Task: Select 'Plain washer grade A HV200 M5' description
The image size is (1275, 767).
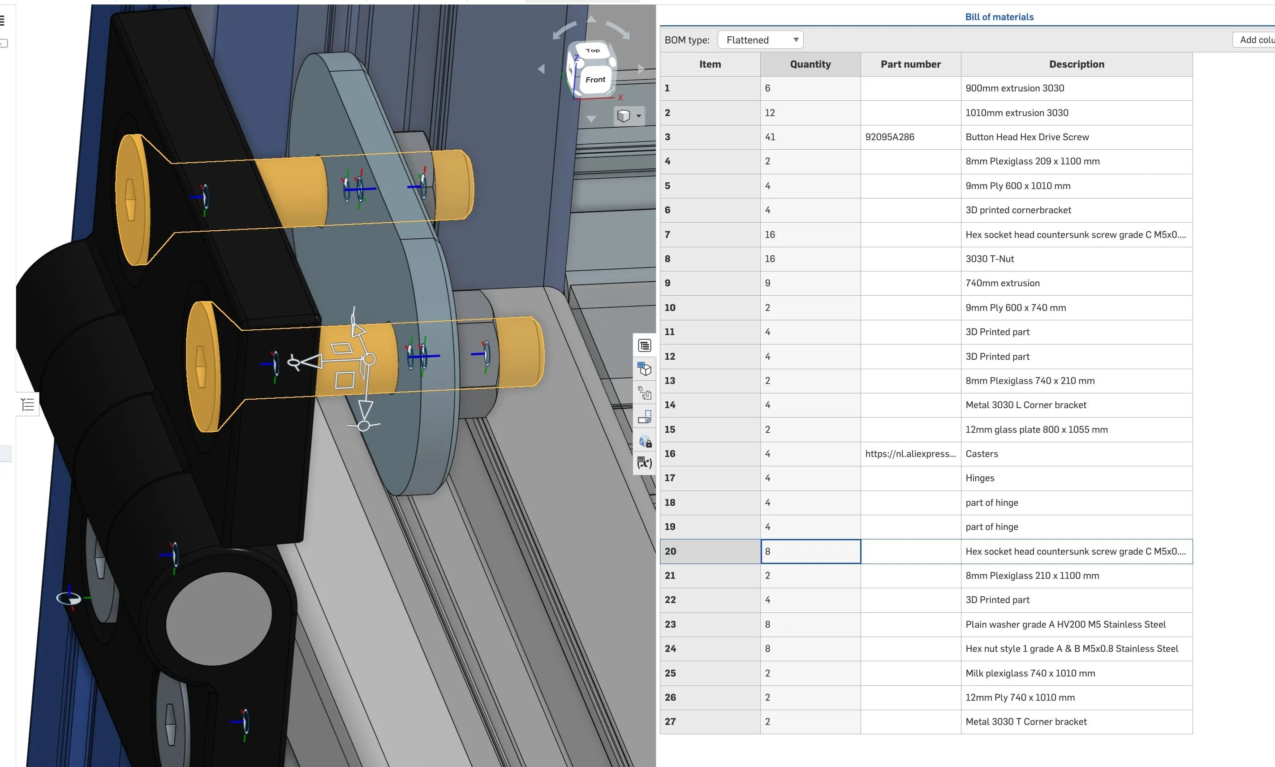Action: pos(1077,625)
